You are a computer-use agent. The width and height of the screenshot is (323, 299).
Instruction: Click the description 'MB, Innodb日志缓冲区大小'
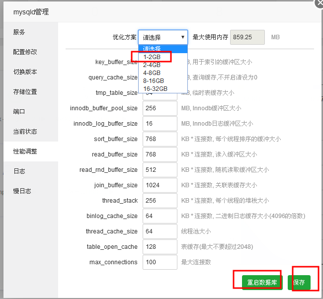coord(217,124)
